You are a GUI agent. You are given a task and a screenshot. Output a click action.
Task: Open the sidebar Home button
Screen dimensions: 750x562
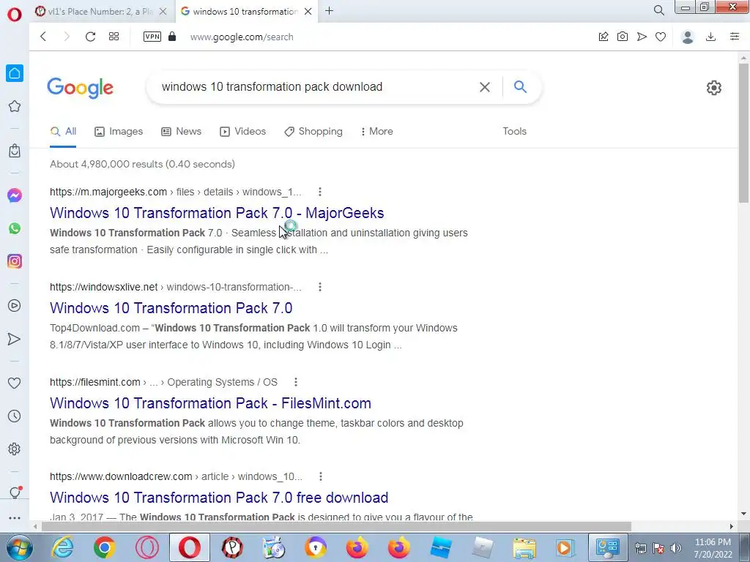click(x=15, y=73)
